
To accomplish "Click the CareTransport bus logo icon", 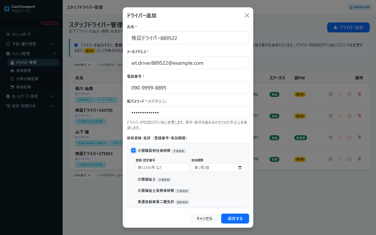I will tap(7, 9).
